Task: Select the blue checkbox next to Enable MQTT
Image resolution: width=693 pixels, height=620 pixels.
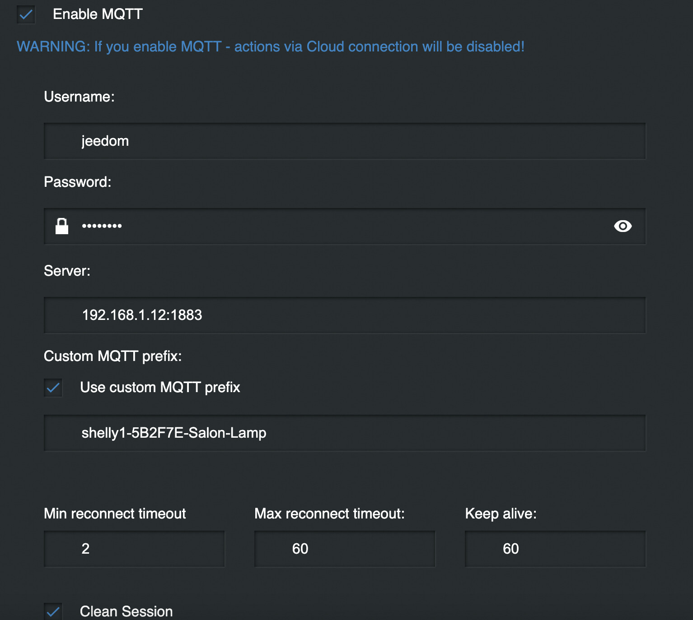Action: coord(25,15)
